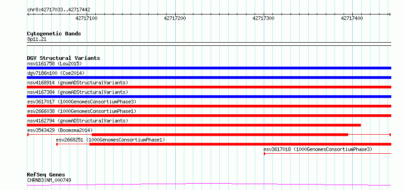Click the nsv4168914 gnomAD variant label
Viewport: 404px width, 190px height.
(78, 83)
